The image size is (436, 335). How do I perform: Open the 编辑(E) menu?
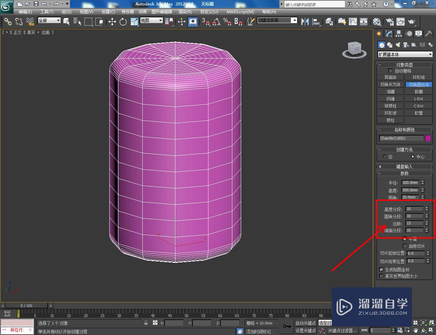(x=25, y=12)
